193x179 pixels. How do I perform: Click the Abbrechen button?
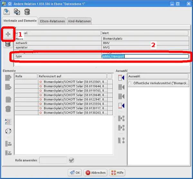[96, 173]
